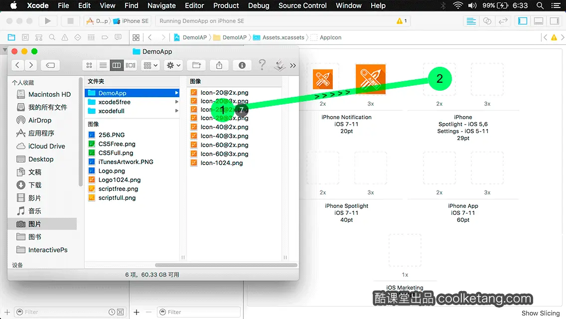Open Finder action gear dropdown

pyautogui.click(x=173, y=65)
